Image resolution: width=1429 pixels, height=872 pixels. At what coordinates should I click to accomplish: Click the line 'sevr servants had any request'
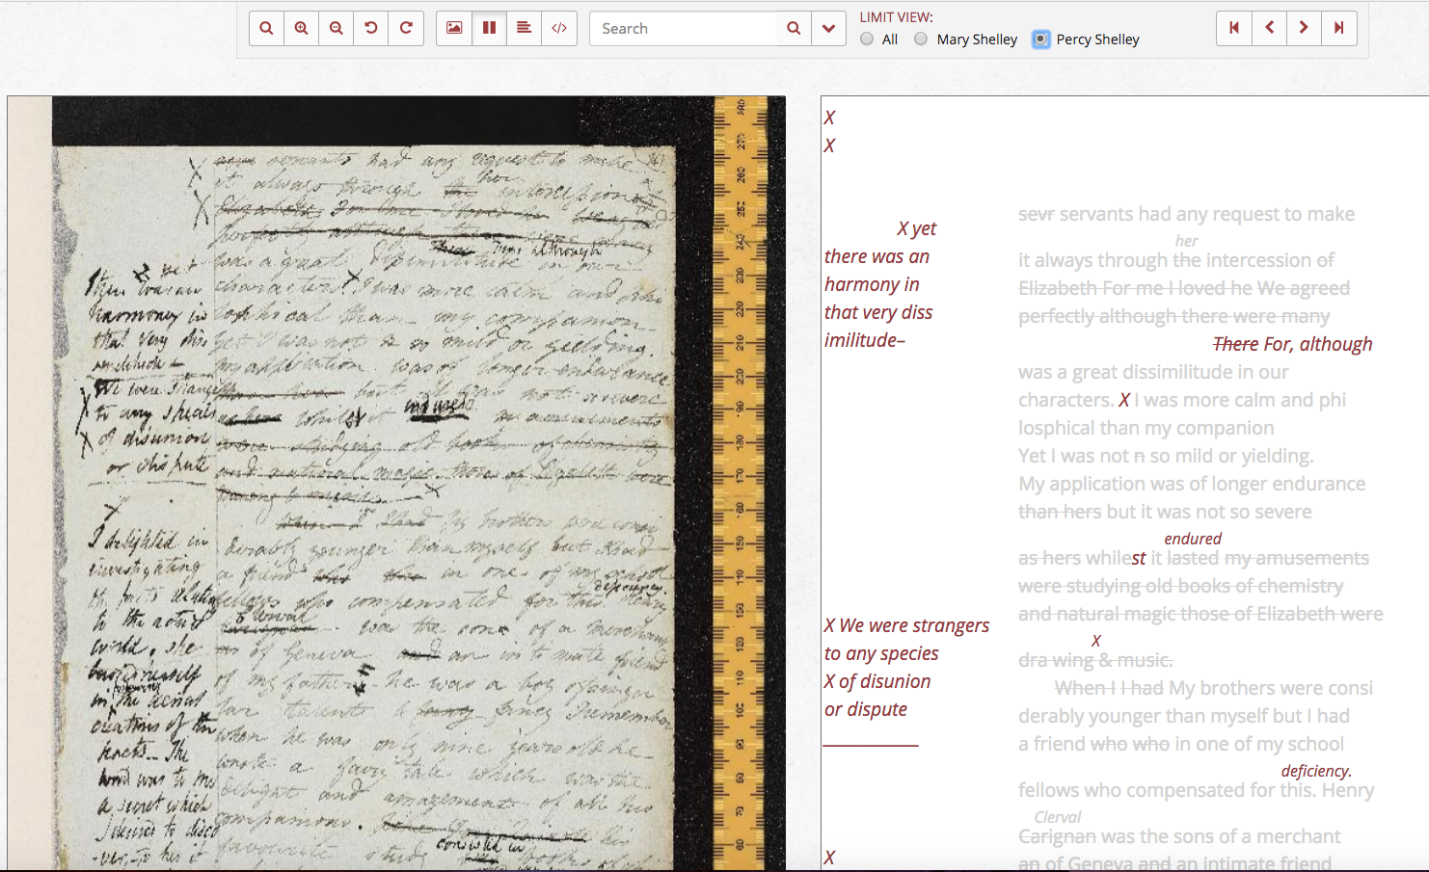(x=1186, y=214)
